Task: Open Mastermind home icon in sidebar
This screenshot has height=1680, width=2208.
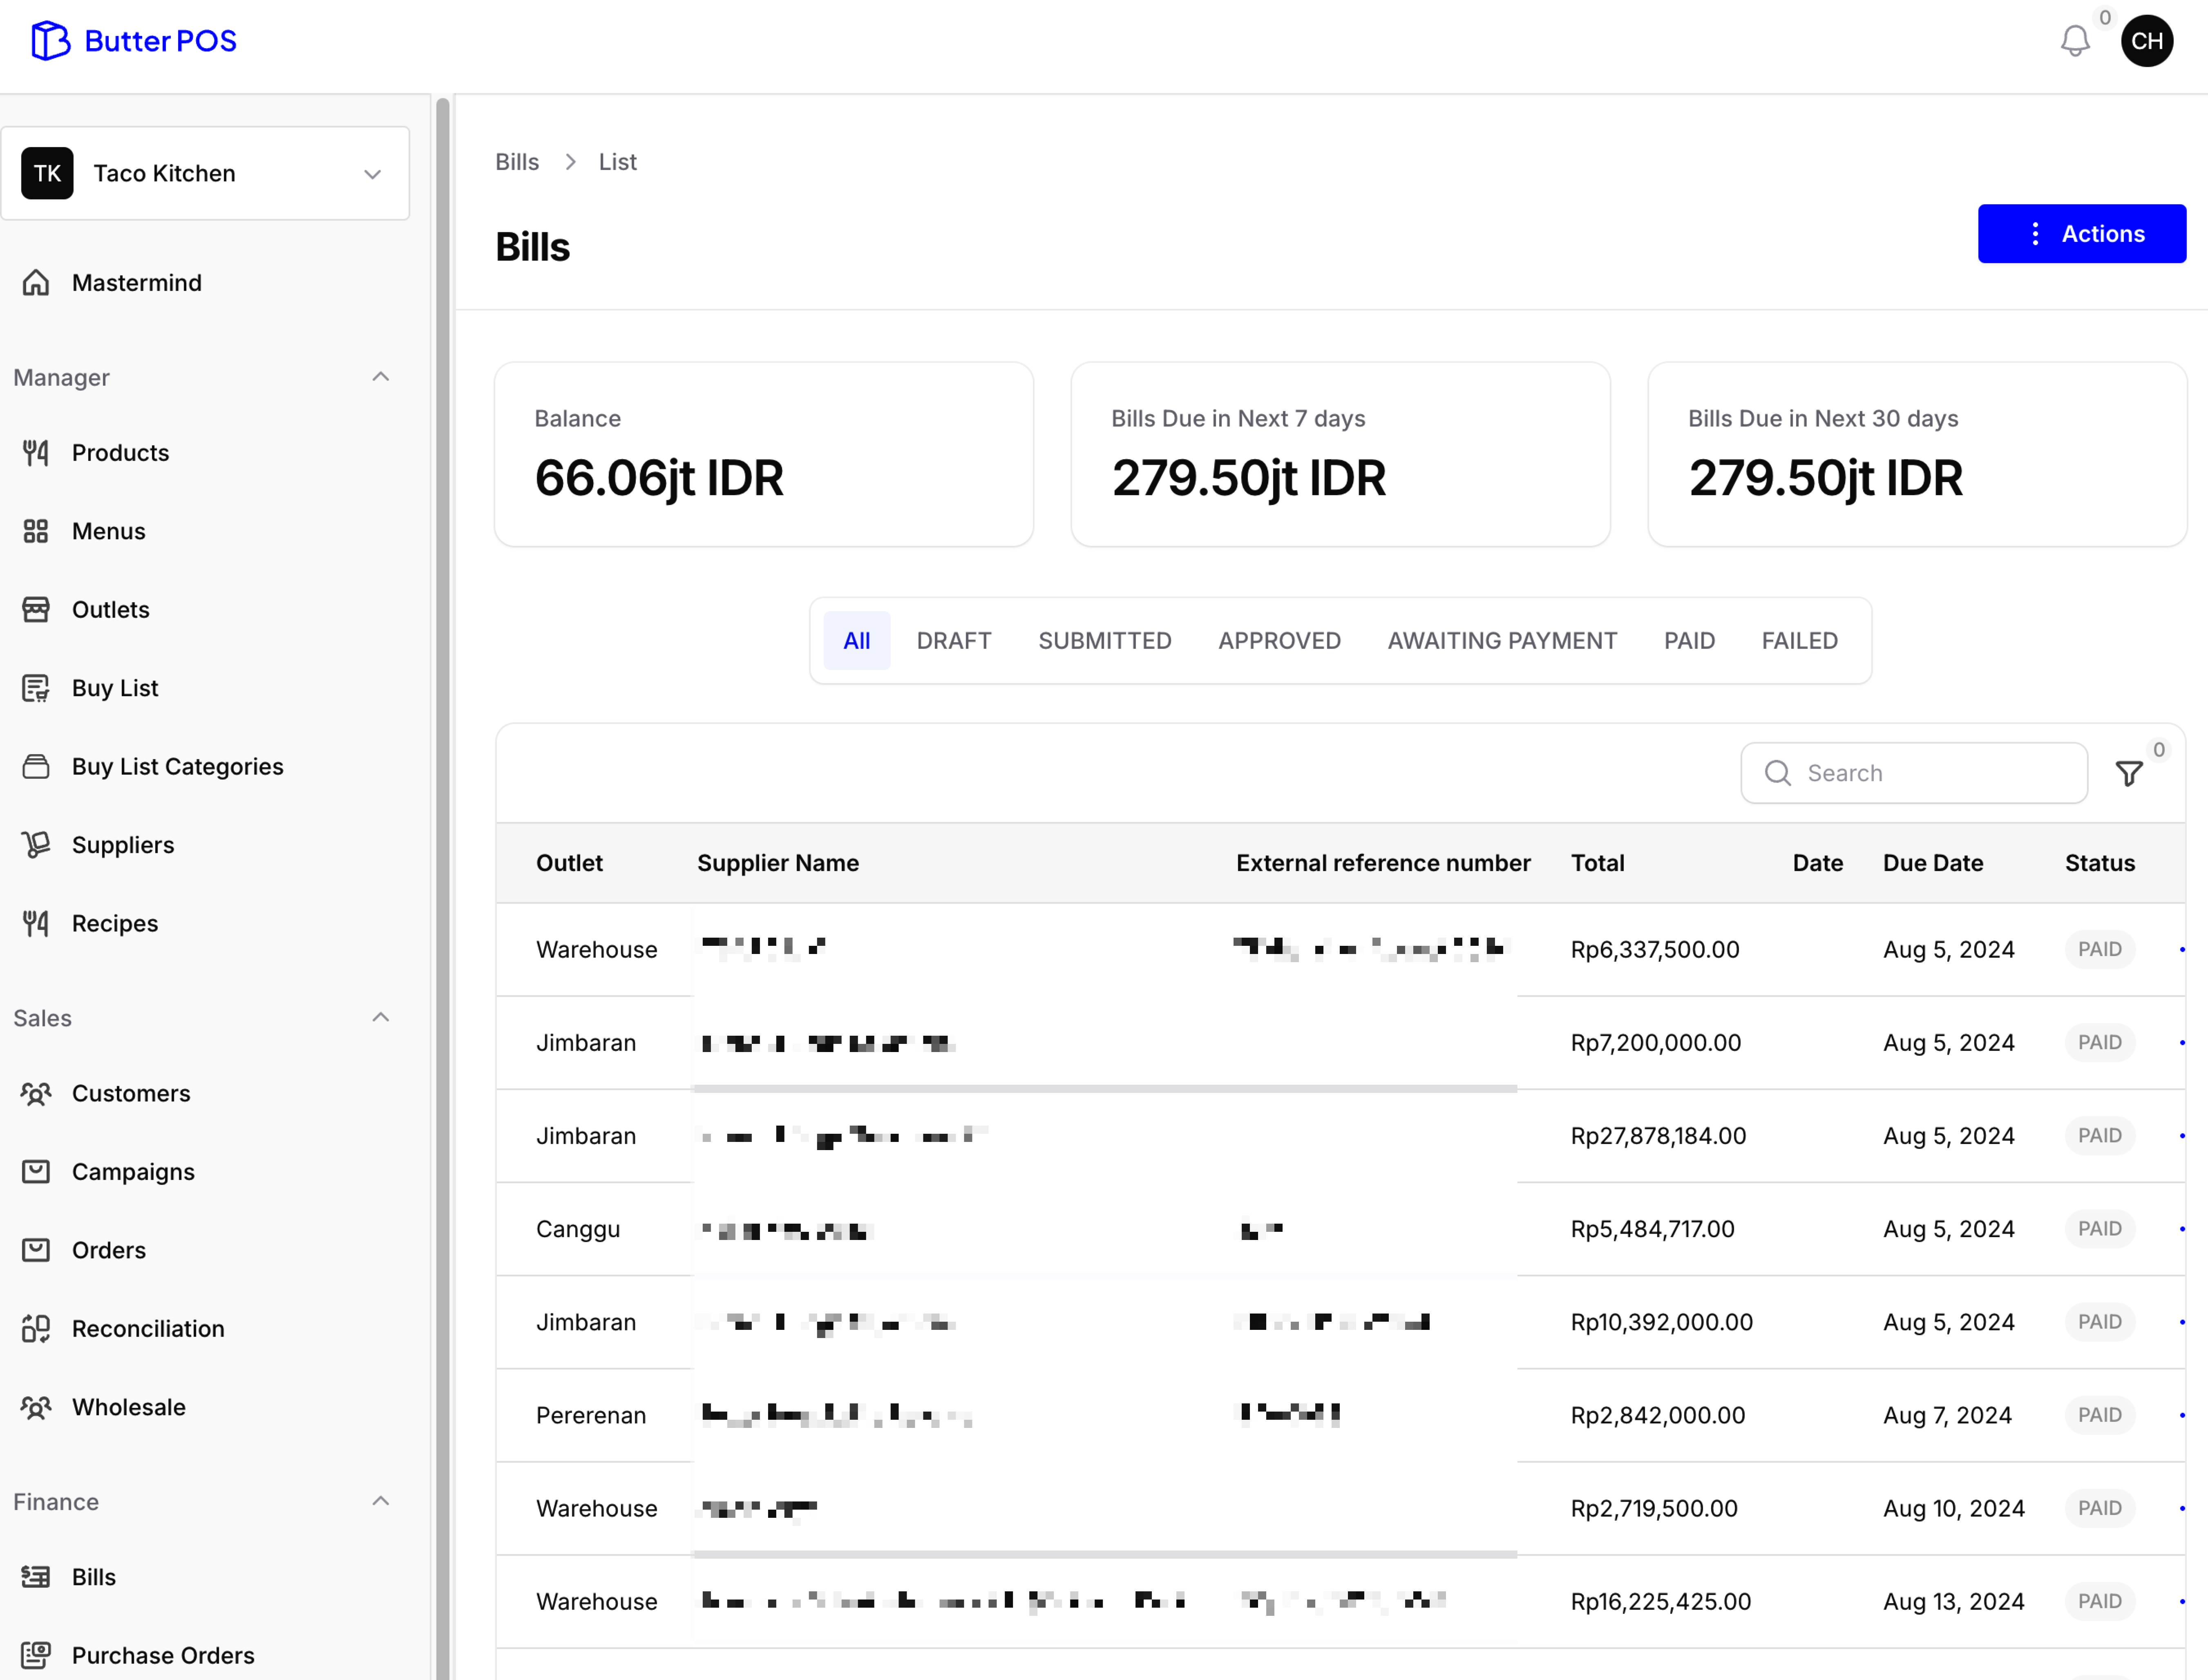Action: click(x=36, y=283)
